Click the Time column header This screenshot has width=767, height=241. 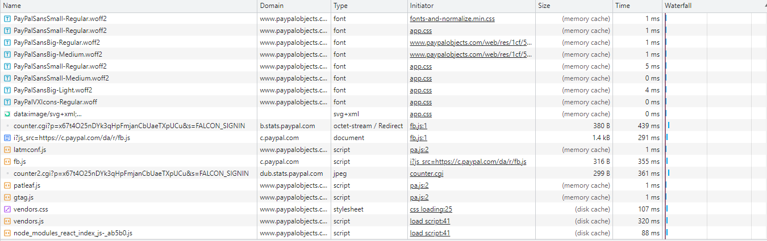tap(622, 6)
